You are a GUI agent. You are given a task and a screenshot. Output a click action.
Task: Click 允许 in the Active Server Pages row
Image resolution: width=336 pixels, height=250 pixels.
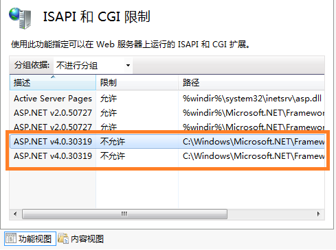109,99
